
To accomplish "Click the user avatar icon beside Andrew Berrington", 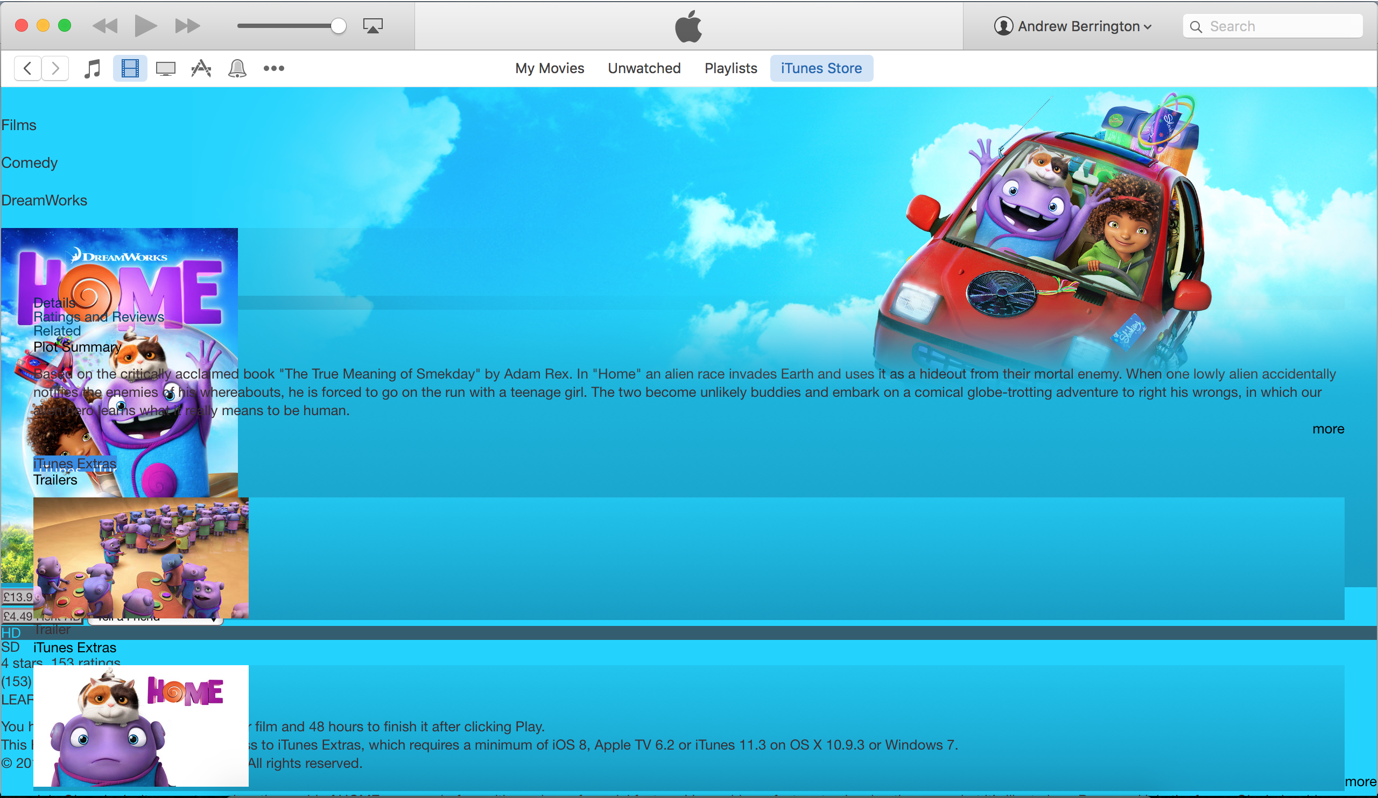I will click(x=1003, y=26).
